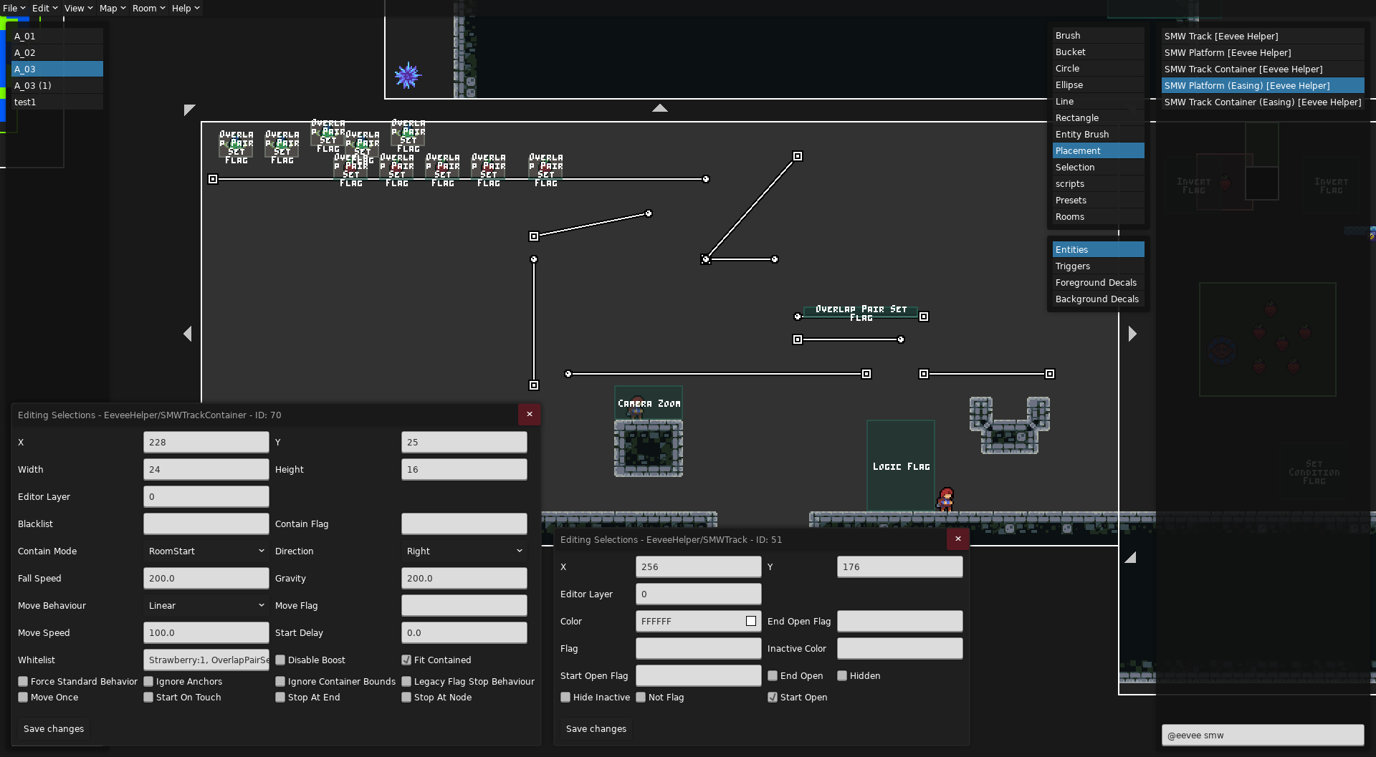Enable the Hide Inactive checkbox

pos(565,698)
